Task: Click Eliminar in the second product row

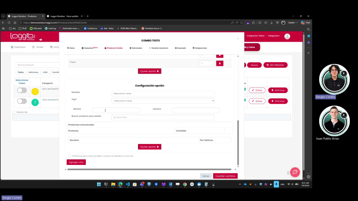Action: [278, 101]
